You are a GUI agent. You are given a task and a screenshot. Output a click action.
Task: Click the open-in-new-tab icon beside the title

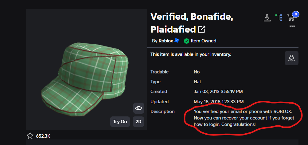pos(202,29)
